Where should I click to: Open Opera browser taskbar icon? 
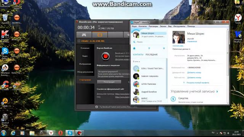coord(61,133)
